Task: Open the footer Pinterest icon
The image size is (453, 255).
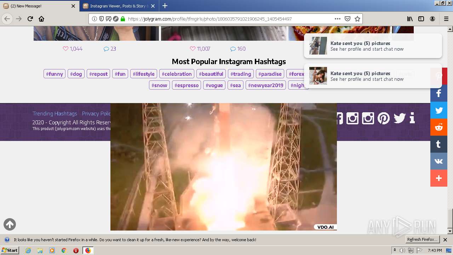Action: click(x=384, y=118)
